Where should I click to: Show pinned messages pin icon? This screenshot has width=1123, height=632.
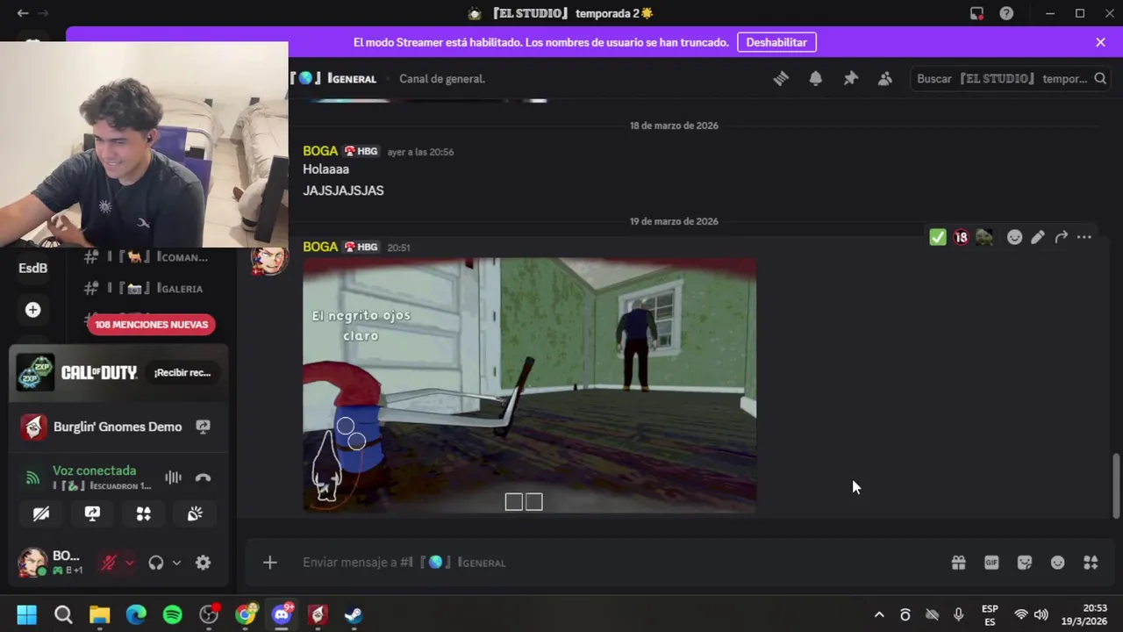[850, 78]
